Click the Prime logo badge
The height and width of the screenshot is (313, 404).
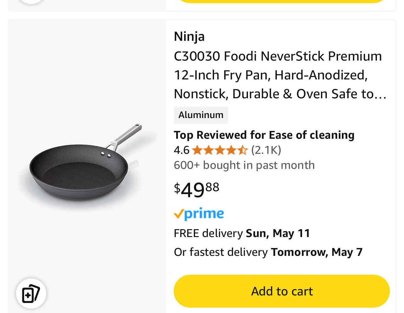[x=199, y=214]
